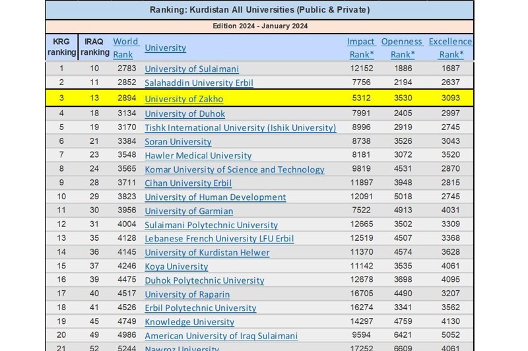Open the highlighted University of Zakho link
Image resolution: width=528 pixels, height=351 pixels.
pyautogui.click(x=183, y=99)
